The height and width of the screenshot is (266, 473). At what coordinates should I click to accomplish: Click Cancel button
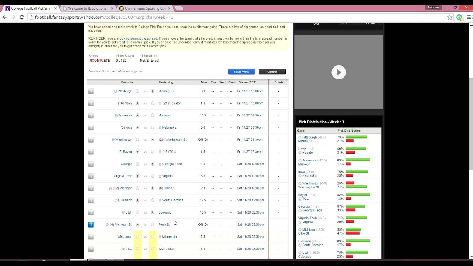click(x=272, y=72)
